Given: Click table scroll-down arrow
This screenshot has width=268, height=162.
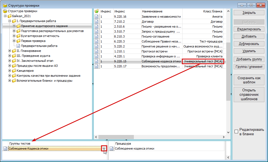Looking at the screenshot, I should click(228, 132).
